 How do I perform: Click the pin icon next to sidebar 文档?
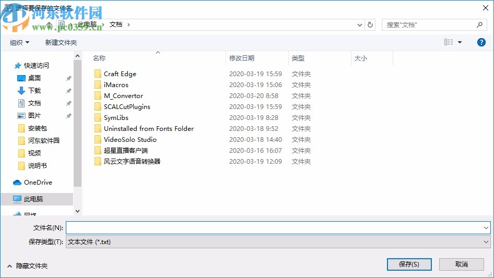(x=69, y=104)
